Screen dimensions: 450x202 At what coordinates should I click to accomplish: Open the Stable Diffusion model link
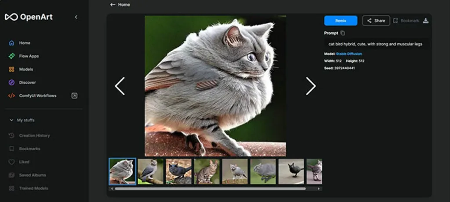[349, 54]
